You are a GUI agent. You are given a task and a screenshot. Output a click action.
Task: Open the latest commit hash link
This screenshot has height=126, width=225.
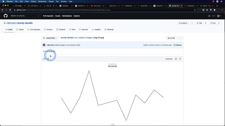[157, 45]
